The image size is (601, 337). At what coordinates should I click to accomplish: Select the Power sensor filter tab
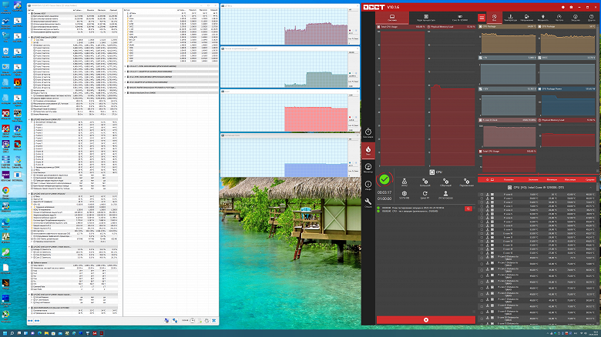(542, 18)
